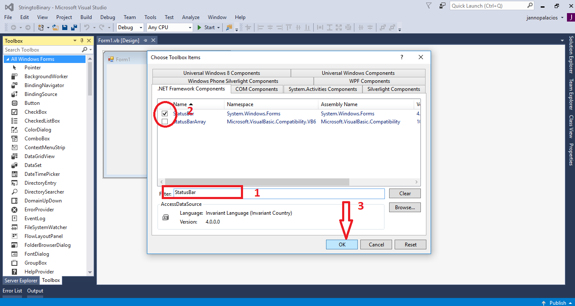575x306 pixels.
Task: Open the Start button dropdown arrow
Action: pos(218,27)
